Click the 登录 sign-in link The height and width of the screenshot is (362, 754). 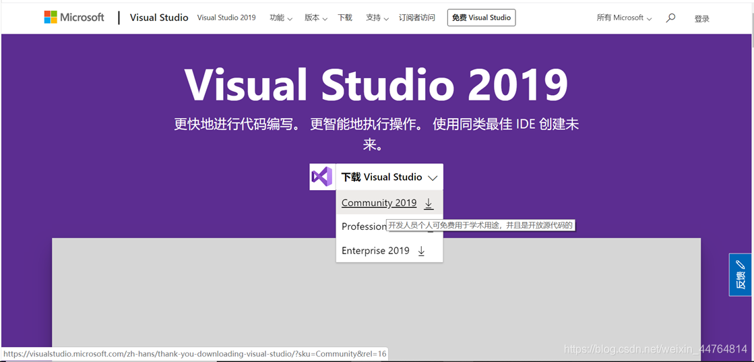(701, 19)
